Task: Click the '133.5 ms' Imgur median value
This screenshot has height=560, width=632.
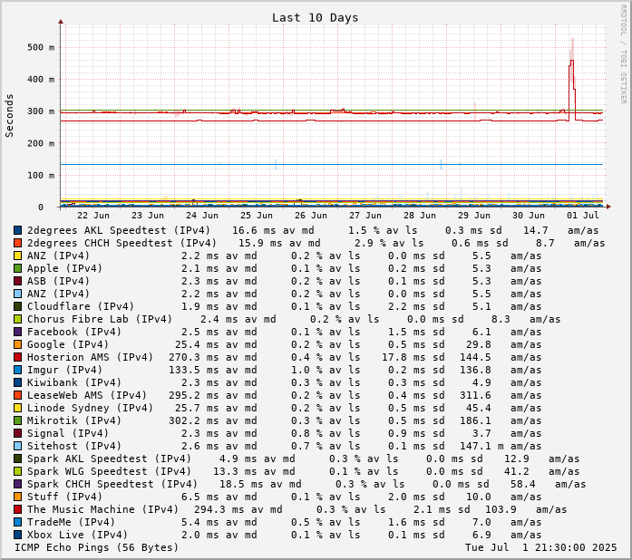Action: click(194, 370)
